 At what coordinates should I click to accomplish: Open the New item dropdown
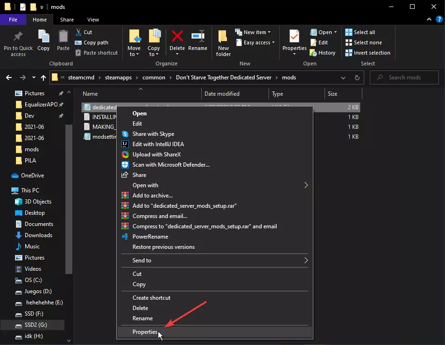(x=255, y=32)
